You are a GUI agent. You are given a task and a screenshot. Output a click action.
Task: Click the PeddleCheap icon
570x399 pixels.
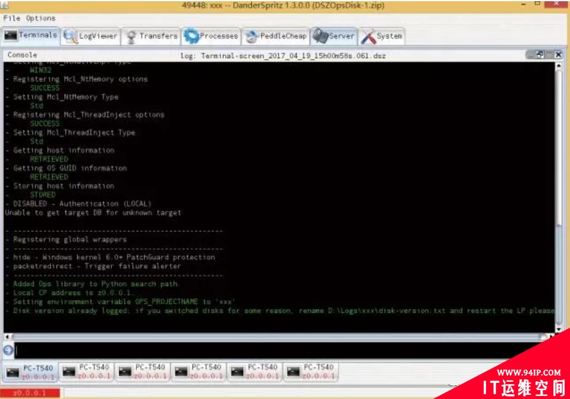point(251,37)
